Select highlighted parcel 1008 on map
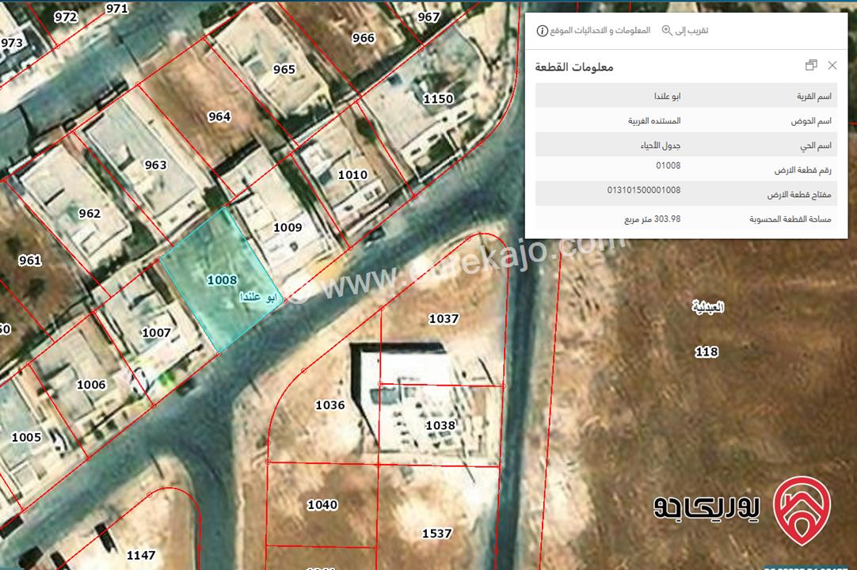This screenshot has height=570, width=857. pos(222,279)
